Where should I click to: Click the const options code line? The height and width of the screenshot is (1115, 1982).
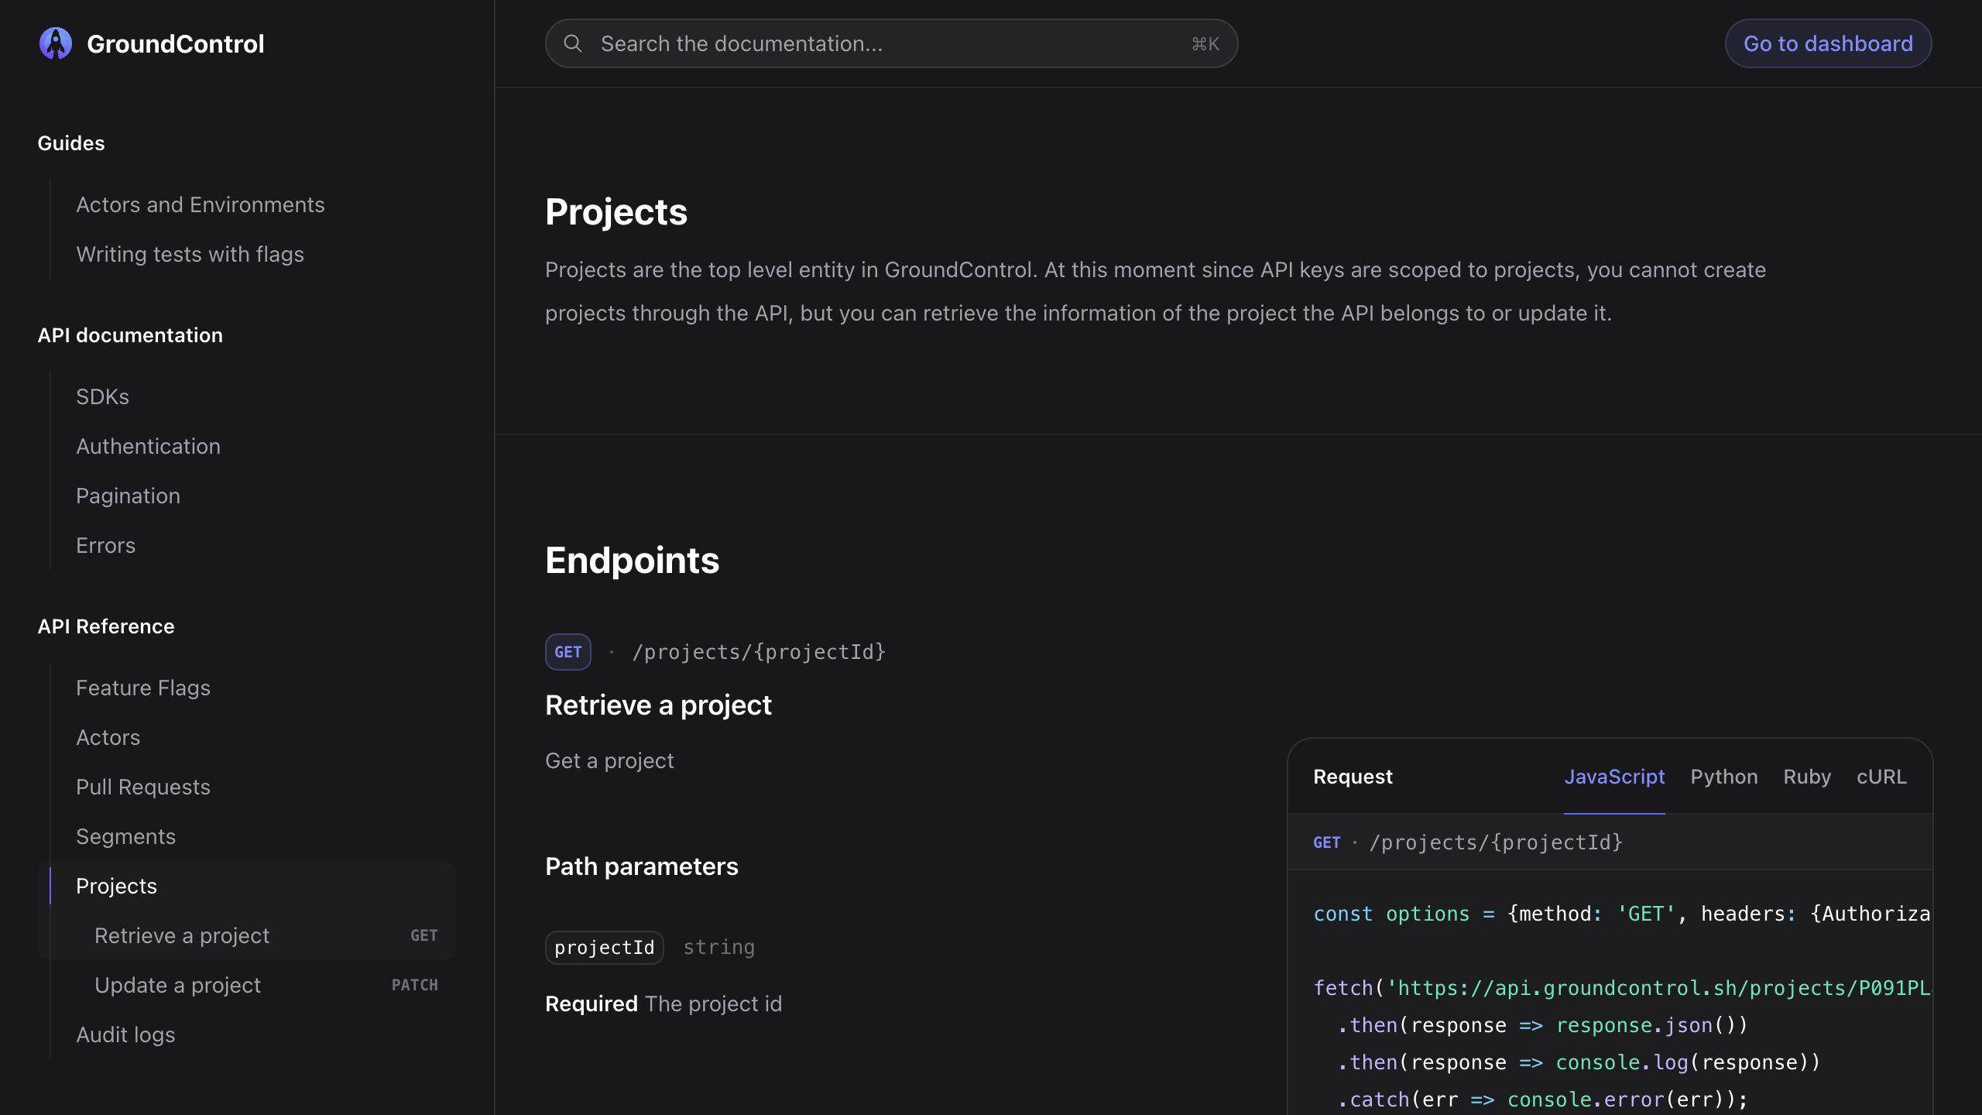(1622, 914)
